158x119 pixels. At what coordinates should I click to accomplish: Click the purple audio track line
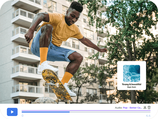pos(86,111)
